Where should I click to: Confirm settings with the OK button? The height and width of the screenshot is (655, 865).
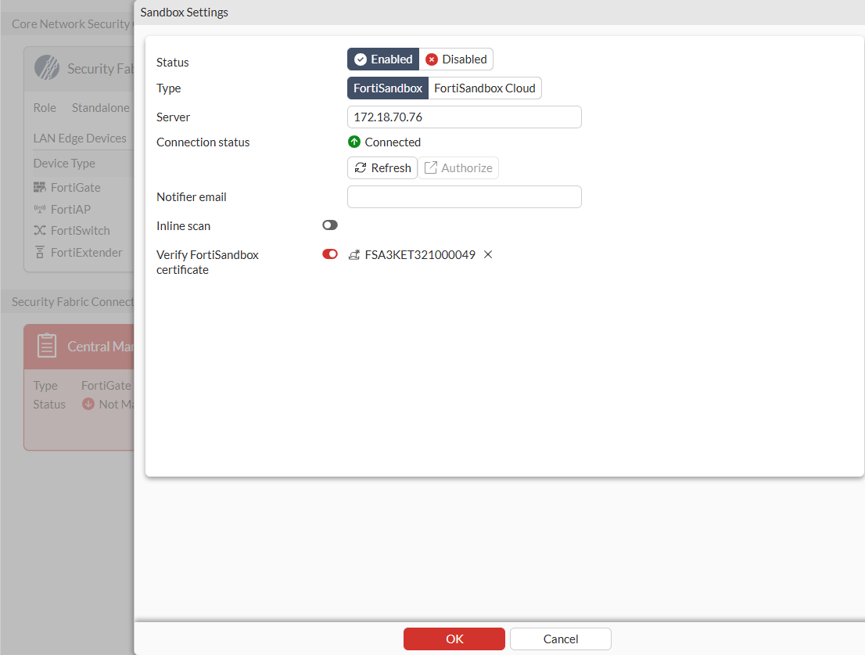[454, 639]
